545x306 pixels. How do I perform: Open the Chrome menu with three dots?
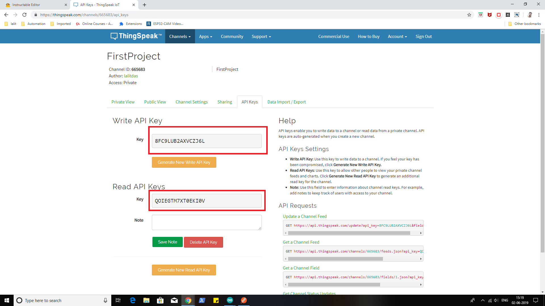539,15
